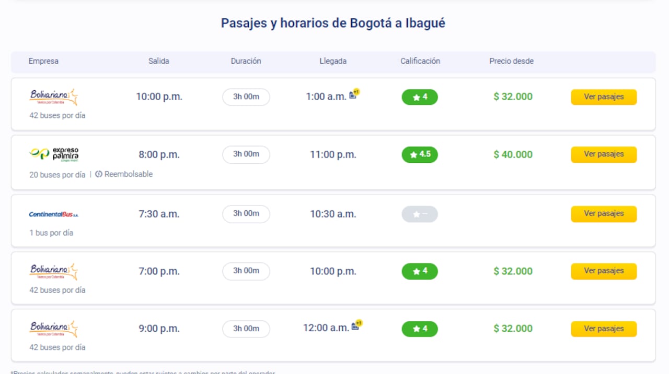This screenshot has height=374, width=669.
Task: Click the +1 calendar icon beside 1:00 a.m.
Action: click(x=354, y=93)
